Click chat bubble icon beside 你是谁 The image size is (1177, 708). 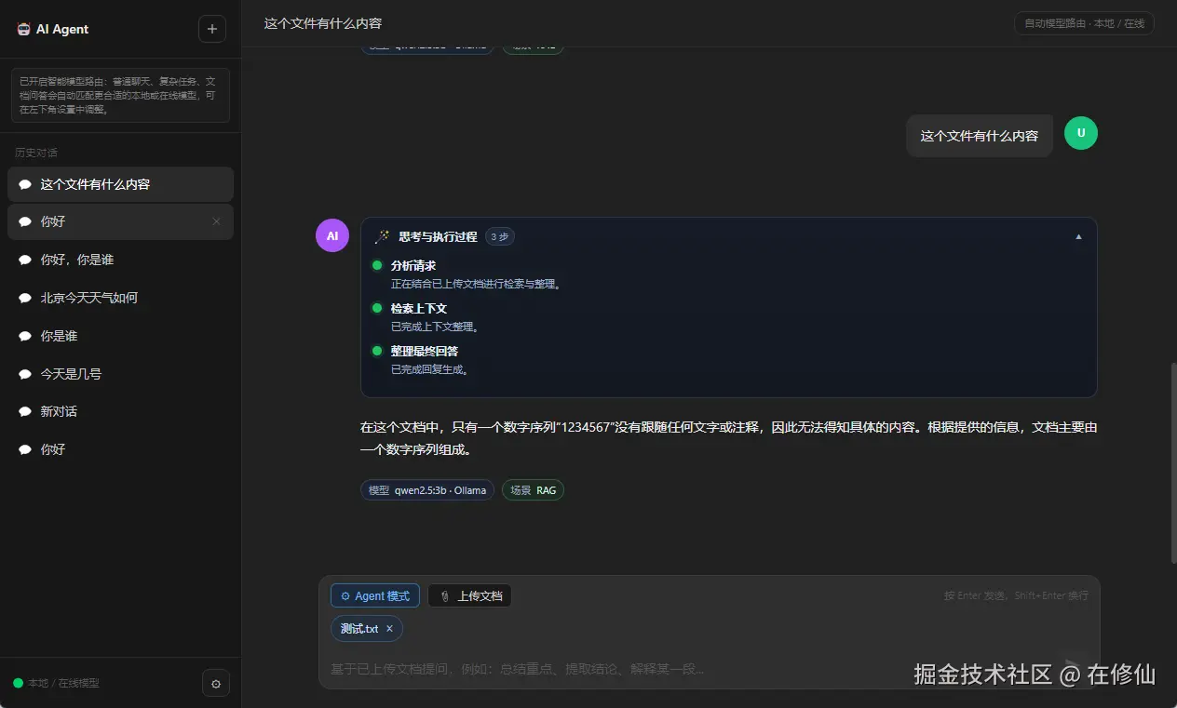tap(25, 336)
